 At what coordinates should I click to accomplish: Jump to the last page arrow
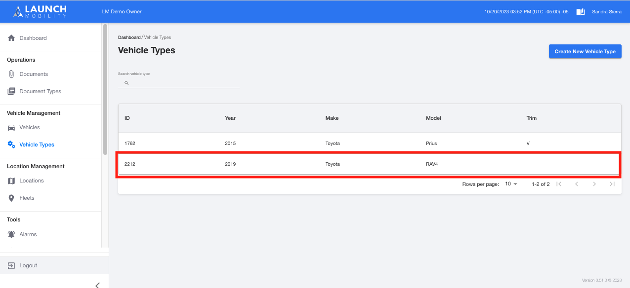612,184
